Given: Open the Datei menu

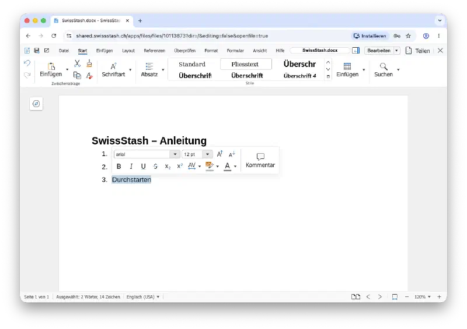Looking at the screenshot, I should pyautogui.click(x=64, y=51).
